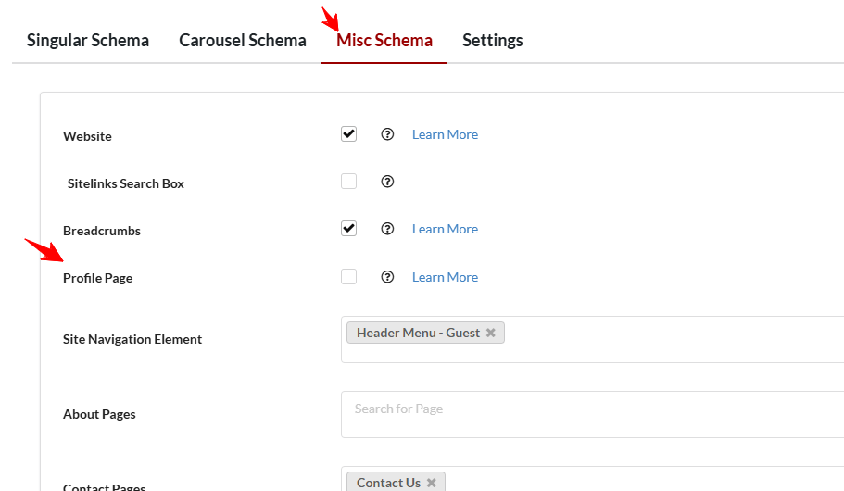Remove the Header Menu - Guest tag
Viewport: 844px width, 491px height.
pyautogui.click(x=491, y=333)
